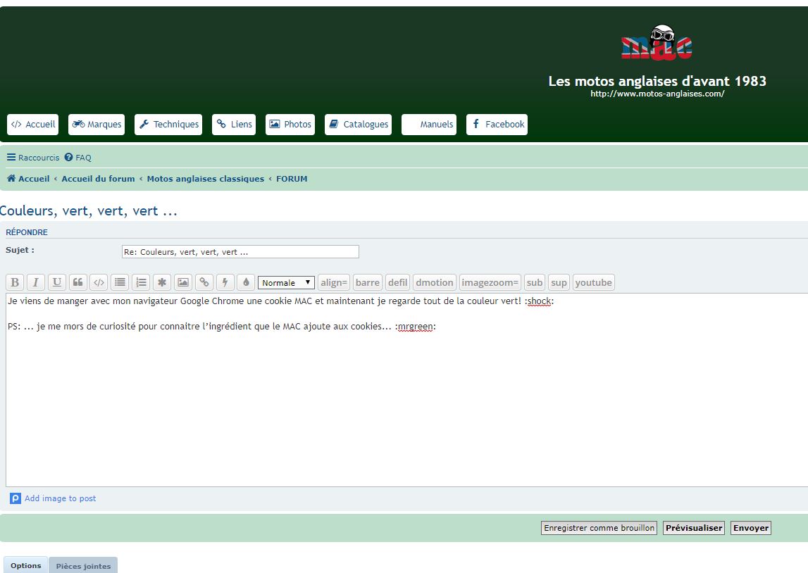Open the Manuels section
Screen dimensions: 808x573
(429, 125)
